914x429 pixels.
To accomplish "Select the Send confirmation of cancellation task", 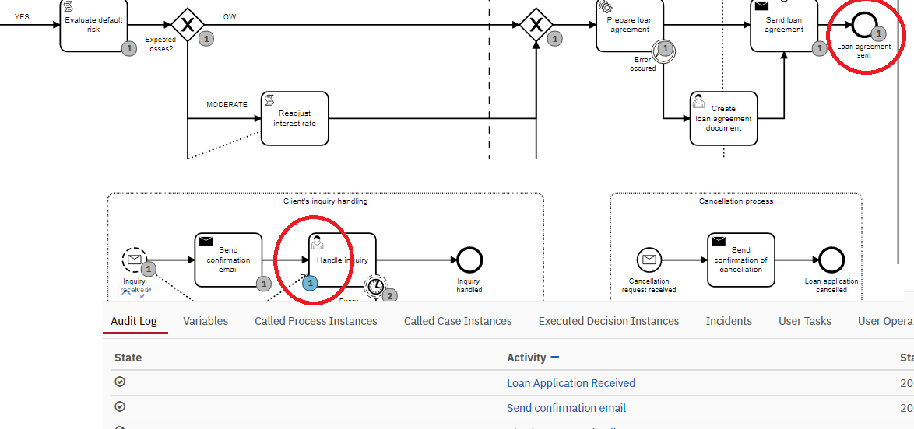I will (741, 260).
